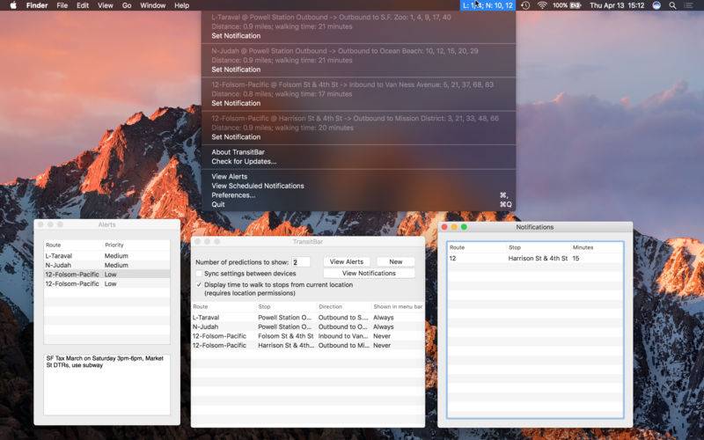The image size is (704, 440).
Task: Click the battery status icon
Action: [576, 5]
